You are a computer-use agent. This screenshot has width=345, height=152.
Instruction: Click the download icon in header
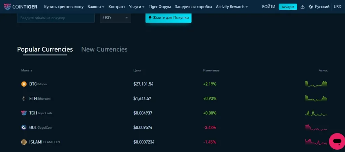click(x=303, y=7)
